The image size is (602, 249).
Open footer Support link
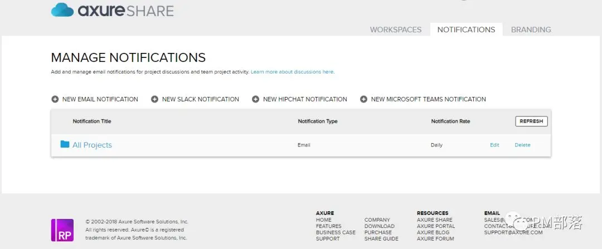pyautogui.click(x=328, y=238)
